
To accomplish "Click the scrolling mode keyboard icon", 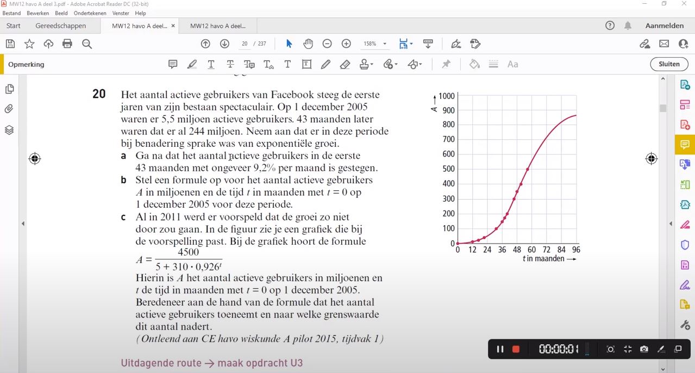I will click(x=428, y=44).
